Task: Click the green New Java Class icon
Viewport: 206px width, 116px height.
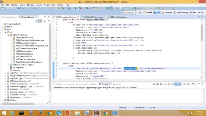Action: click(x=63, y=8)
